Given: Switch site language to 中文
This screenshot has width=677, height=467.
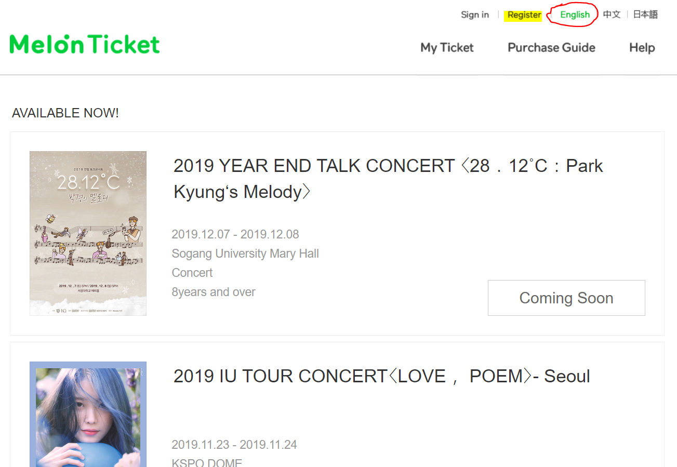Looking at the screenshot, I should click(x=612, y=15).
